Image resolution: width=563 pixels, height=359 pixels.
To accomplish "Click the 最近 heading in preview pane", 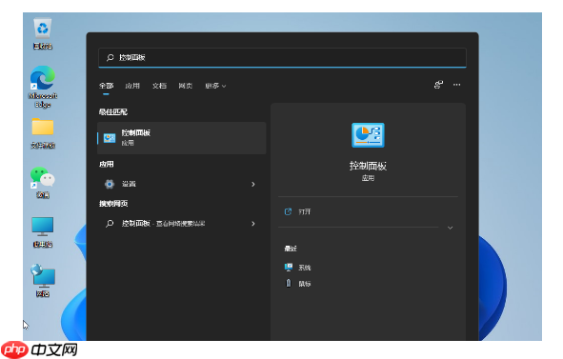I will (291, 249).
